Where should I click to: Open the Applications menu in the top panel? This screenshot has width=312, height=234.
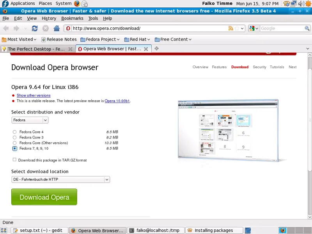(x=23, y=4)
